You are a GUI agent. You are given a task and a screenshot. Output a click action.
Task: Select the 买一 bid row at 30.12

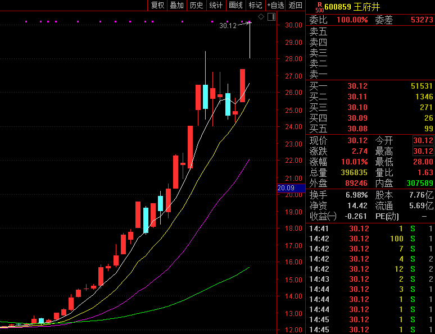coord(371,86)
